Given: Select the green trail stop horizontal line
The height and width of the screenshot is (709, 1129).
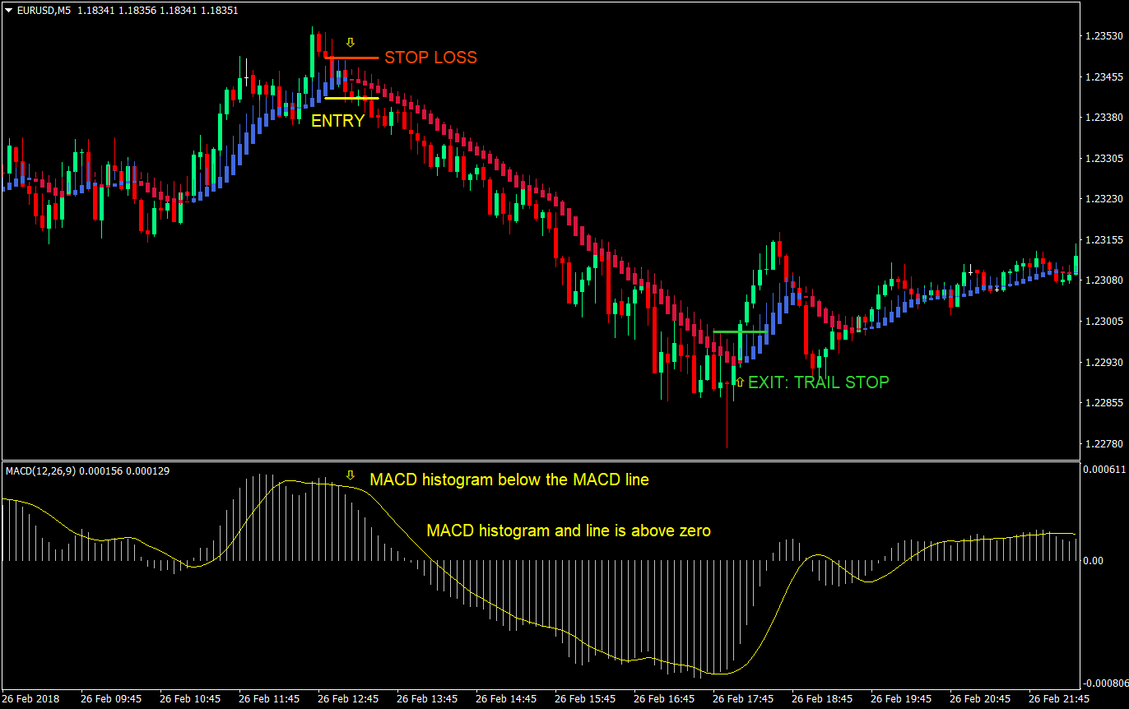Looking at the screenshot, I should coord(740,331).
